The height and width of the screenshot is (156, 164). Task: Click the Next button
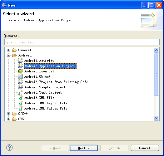(x=84, y=148)
